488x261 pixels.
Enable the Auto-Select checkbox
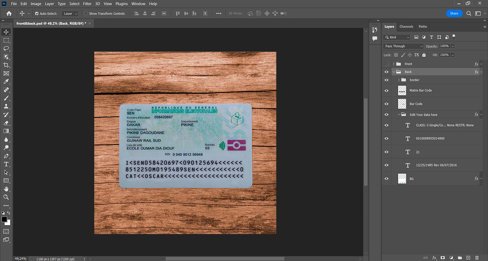tap(37, 13)
